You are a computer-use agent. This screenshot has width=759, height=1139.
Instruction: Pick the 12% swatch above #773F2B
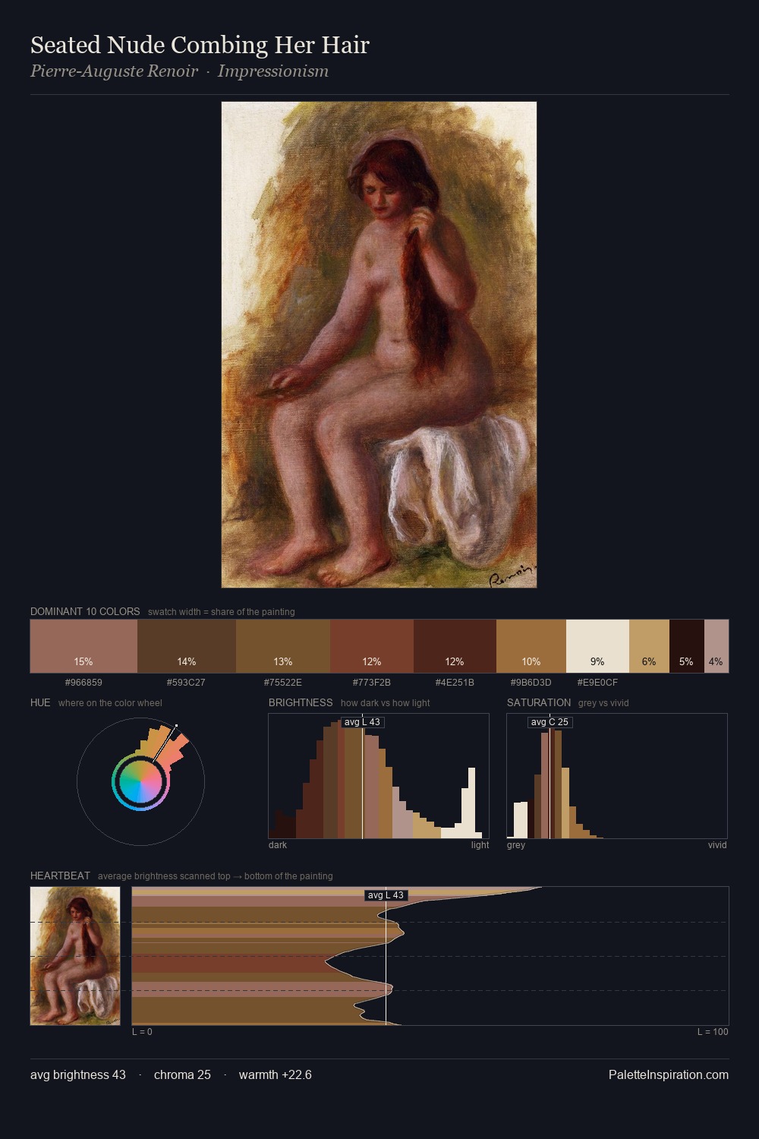(x=372, y=646)
